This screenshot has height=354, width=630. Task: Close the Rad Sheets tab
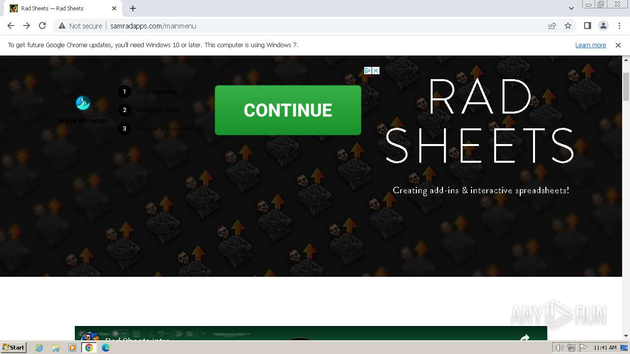pos(114,8)
